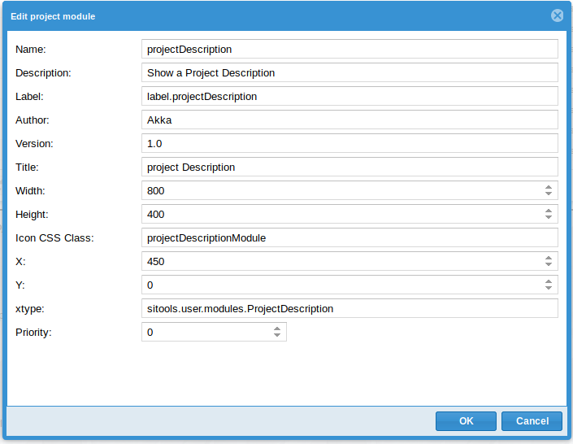The height and width of the screenshot is (444, 573).
Task: Decrement the X position spinner
Action: coord(548,263)
